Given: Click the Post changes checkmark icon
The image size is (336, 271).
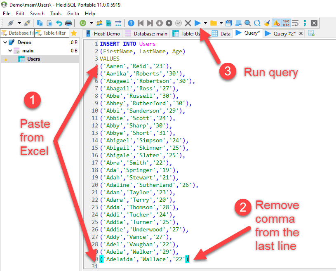Looking at the screenshot, I should point(178,23).
